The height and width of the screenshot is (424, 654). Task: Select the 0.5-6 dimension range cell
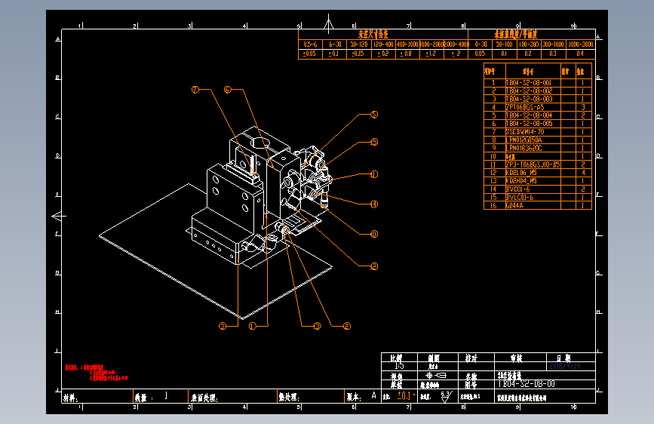tap(310, 45)
